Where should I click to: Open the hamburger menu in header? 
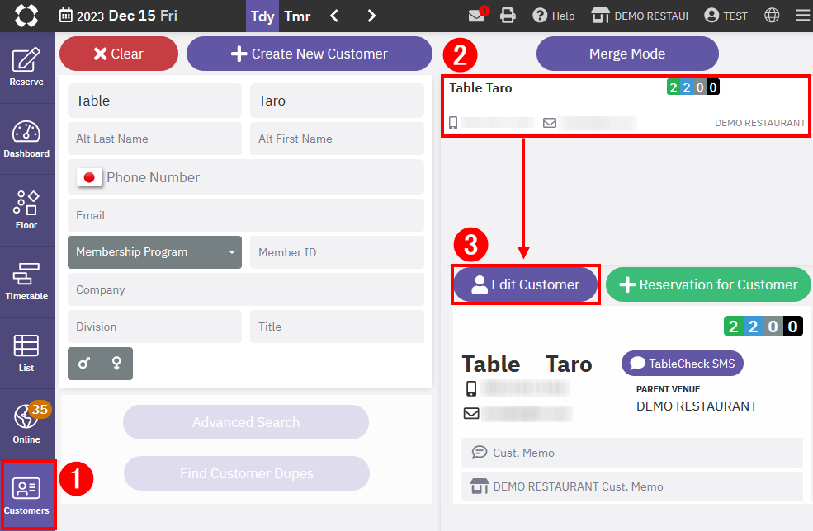pyautogui.click(x=802, y=16)
